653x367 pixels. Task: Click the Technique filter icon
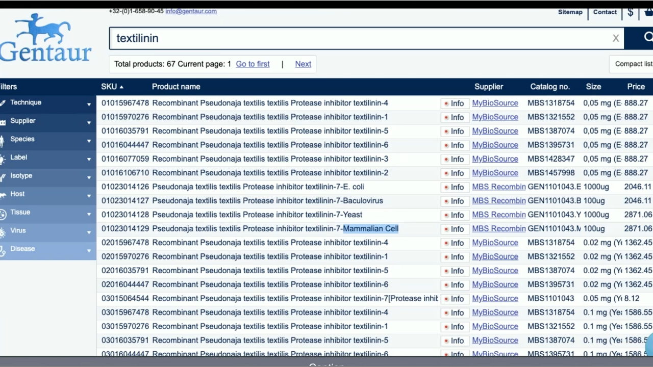point(3,103)
